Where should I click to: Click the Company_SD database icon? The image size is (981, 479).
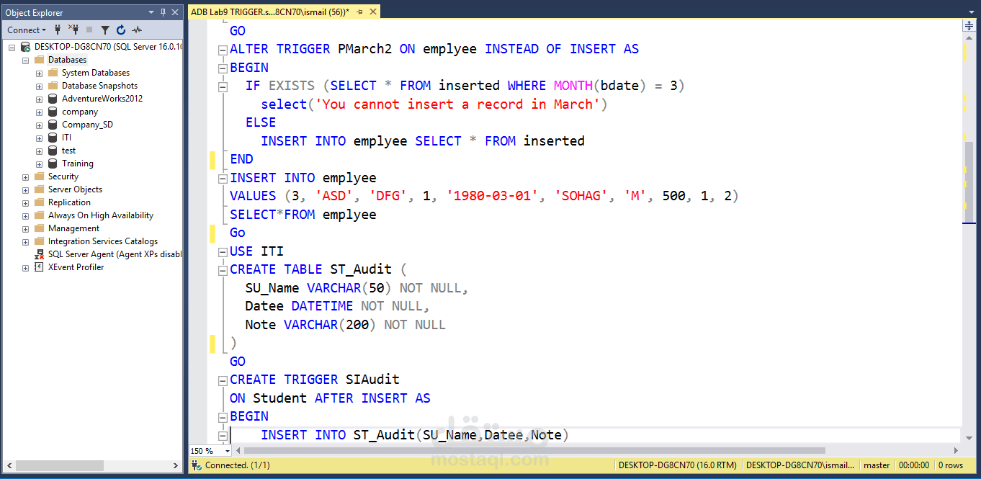click(53, 125)
